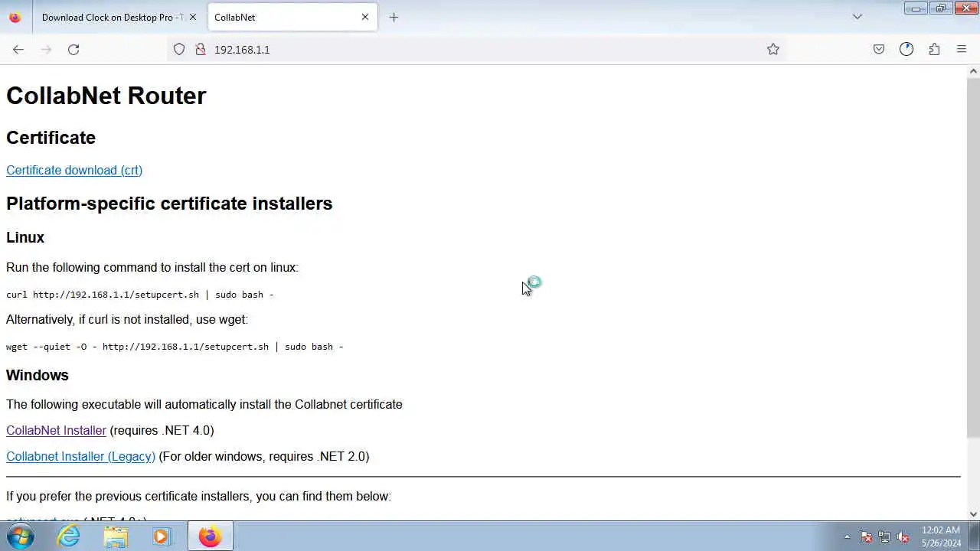Open the Firefox account icon
This screenshot has width=980, height=551.
pos(906,49)
